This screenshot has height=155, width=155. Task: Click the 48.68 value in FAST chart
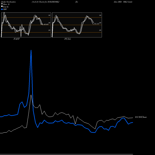click(46, 24)
